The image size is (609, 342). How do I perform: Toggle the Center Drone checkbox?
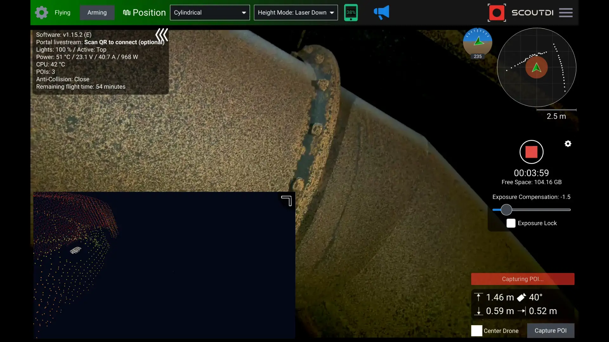coord(476,331)
